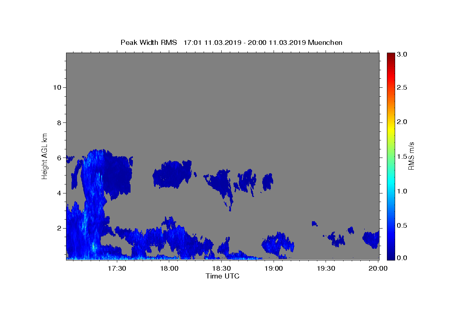Click the tall cloud column near 17:15
Viewport: 469px width, 312px height.
(94, 203)
